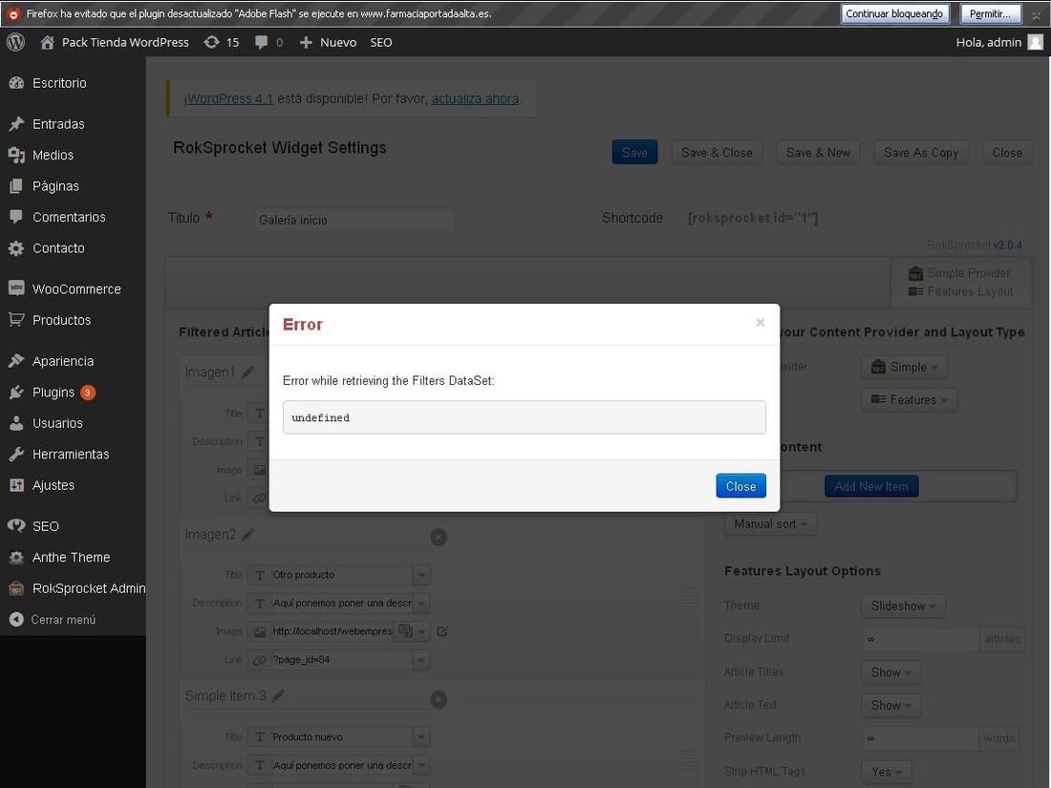
Task: Click the edit pencil next to Imagen1
Action: tap(248, 372)
